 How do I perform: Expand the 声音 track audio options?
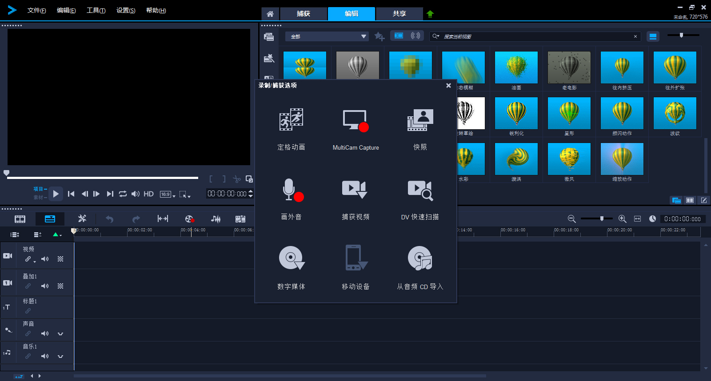point(60,334)
